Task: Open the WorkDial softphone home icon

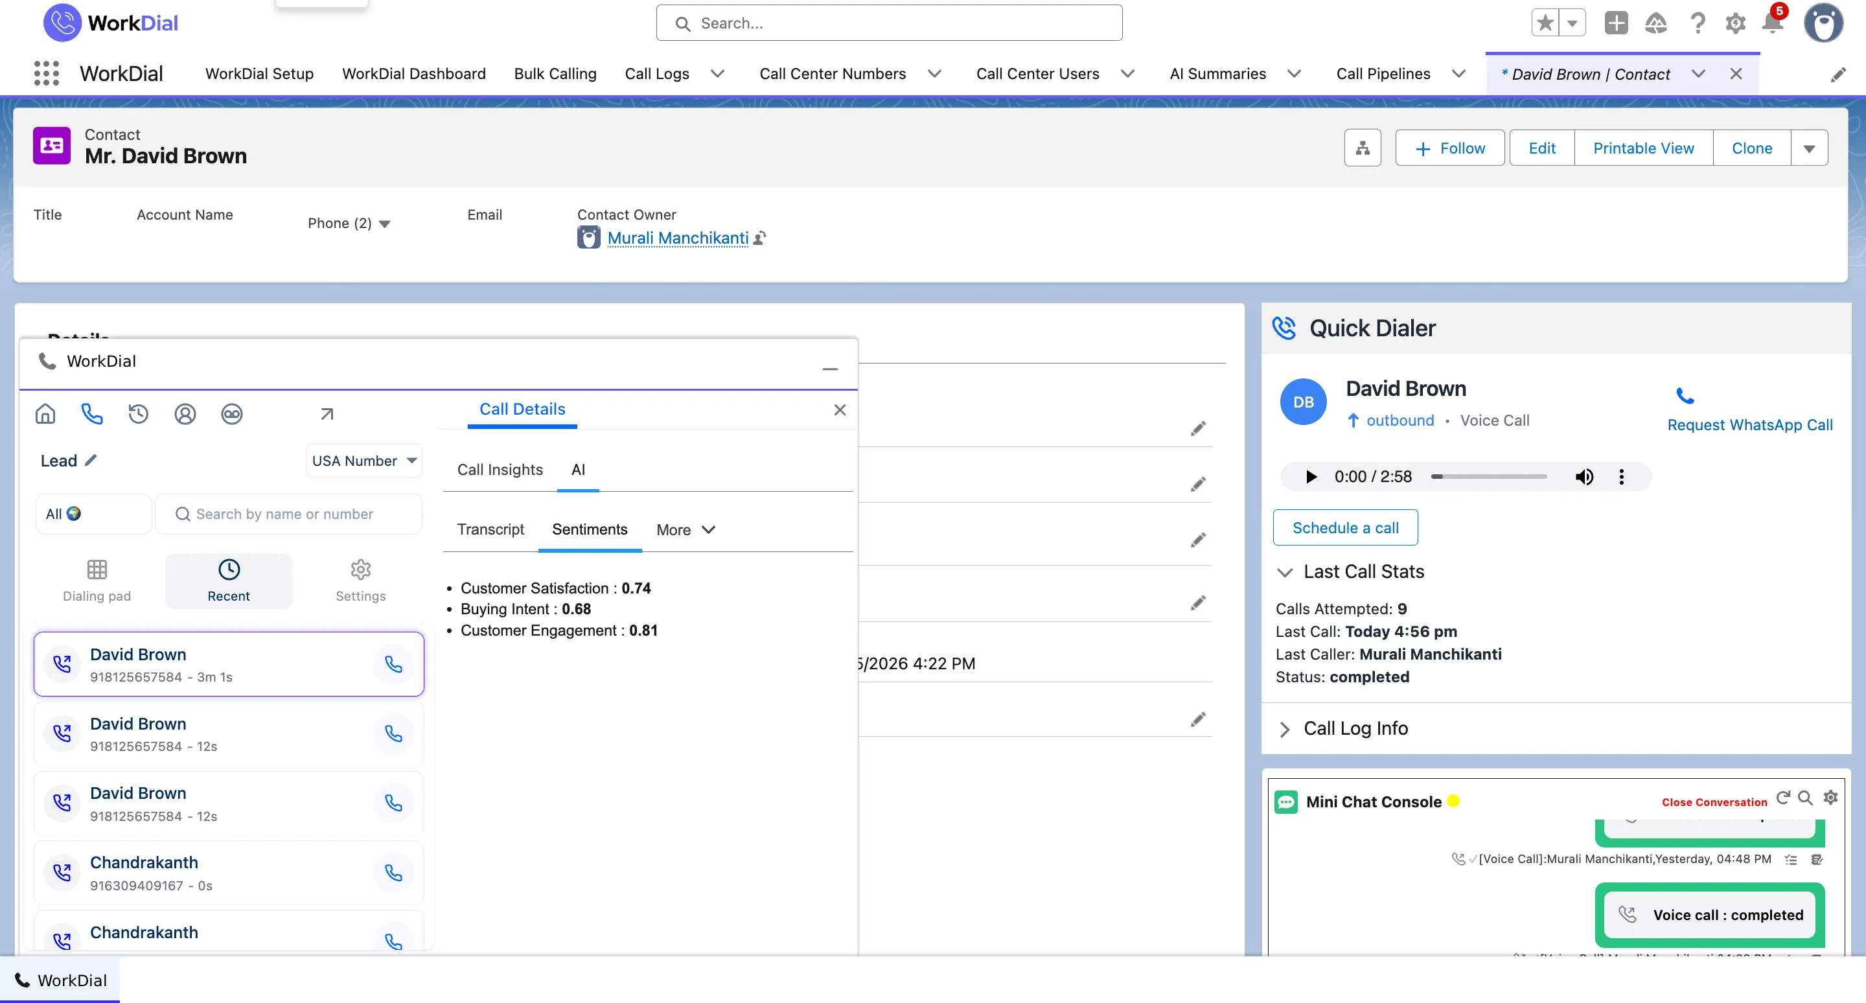Action: (x=45, y=414)
